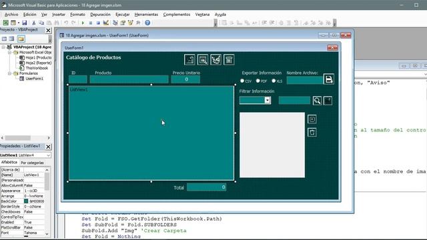This screenshot has height=240, width=427.
Task: Click the clean/brush icon in the form header
Action: tap(216, 59)
